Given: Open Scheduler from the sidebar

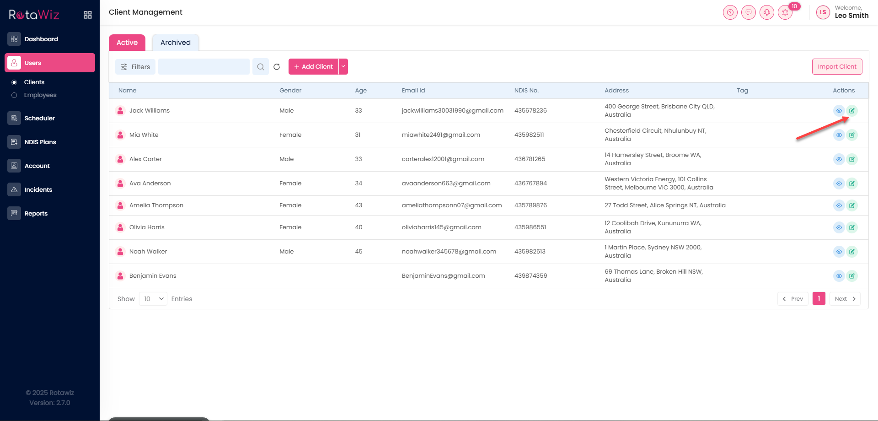Looking at the screenshot, I should pyautogui.click(x=39, y=118).
